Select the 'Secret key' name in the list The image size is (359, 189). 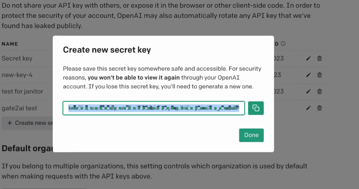click(x=17, y=59)
